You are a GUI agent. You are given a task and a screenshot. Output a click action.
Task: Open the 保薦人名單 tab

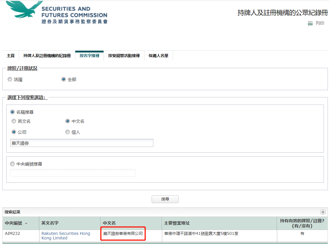tap(158, 56)
